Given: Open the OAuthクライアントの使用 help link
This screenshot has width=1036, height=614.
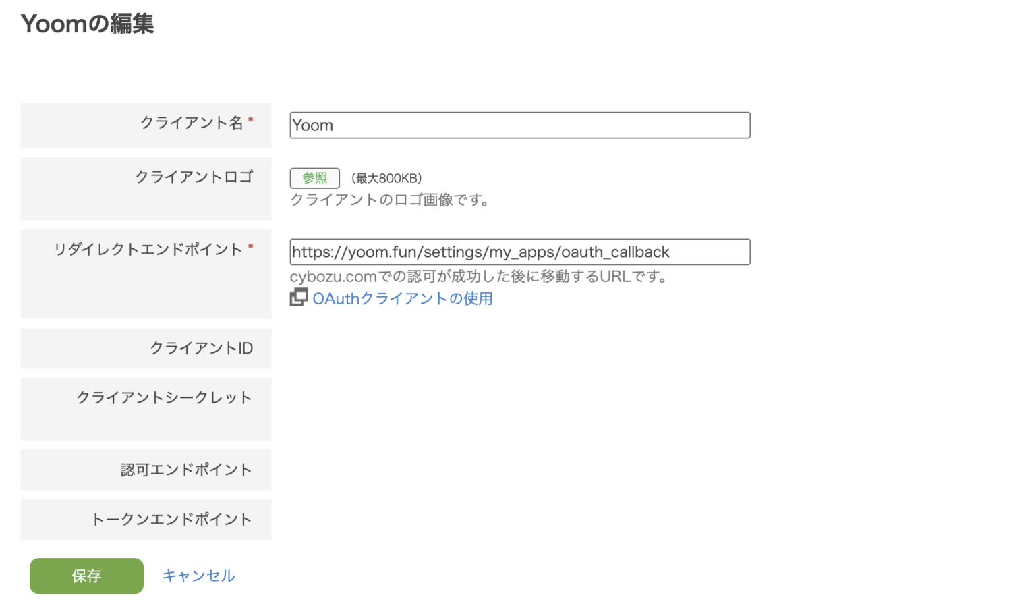Looking at the screenshot, I should (x=403, y=298).
